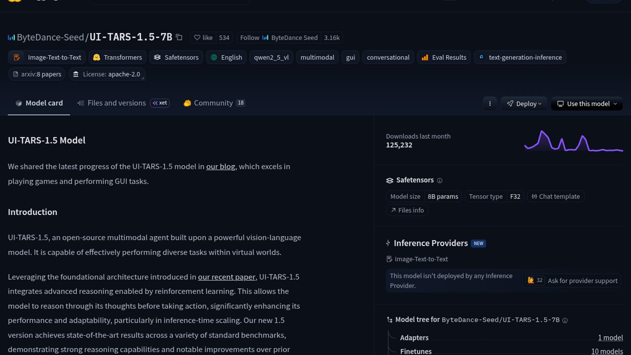
Task: Select the Image-Text-to-Text tag
Action: point(47,58)
